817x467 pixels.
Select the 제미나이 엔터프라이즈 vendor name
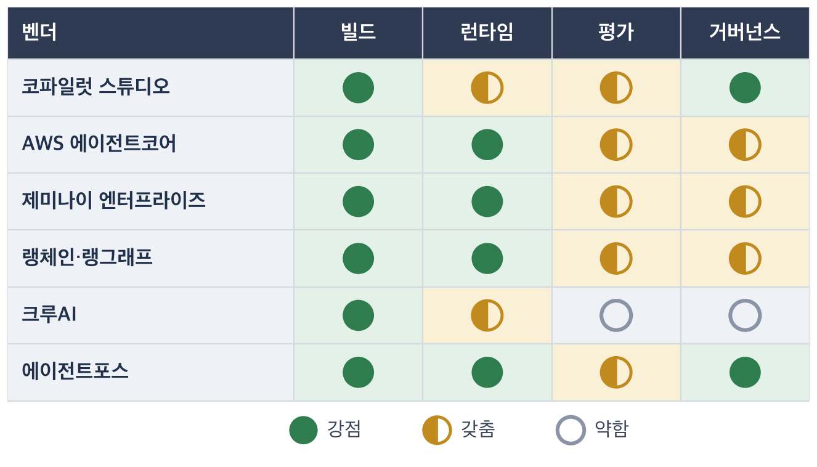(113, 201)
